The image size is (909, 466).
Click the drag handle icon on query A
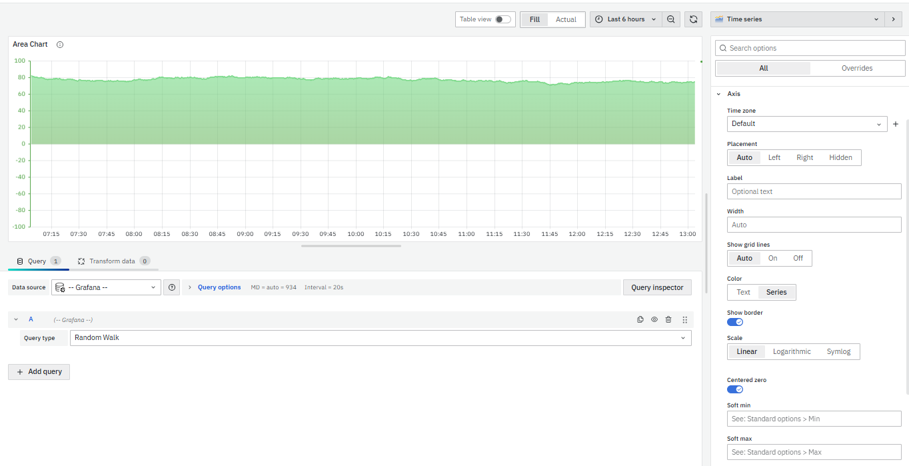point(684,319)
